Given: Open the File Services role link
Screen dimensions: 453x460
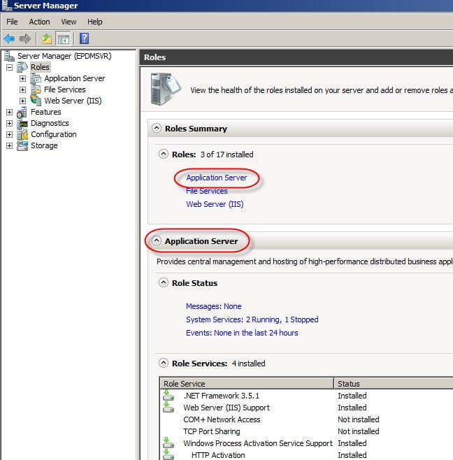Looking at the screenshot, I should (206, 191).
